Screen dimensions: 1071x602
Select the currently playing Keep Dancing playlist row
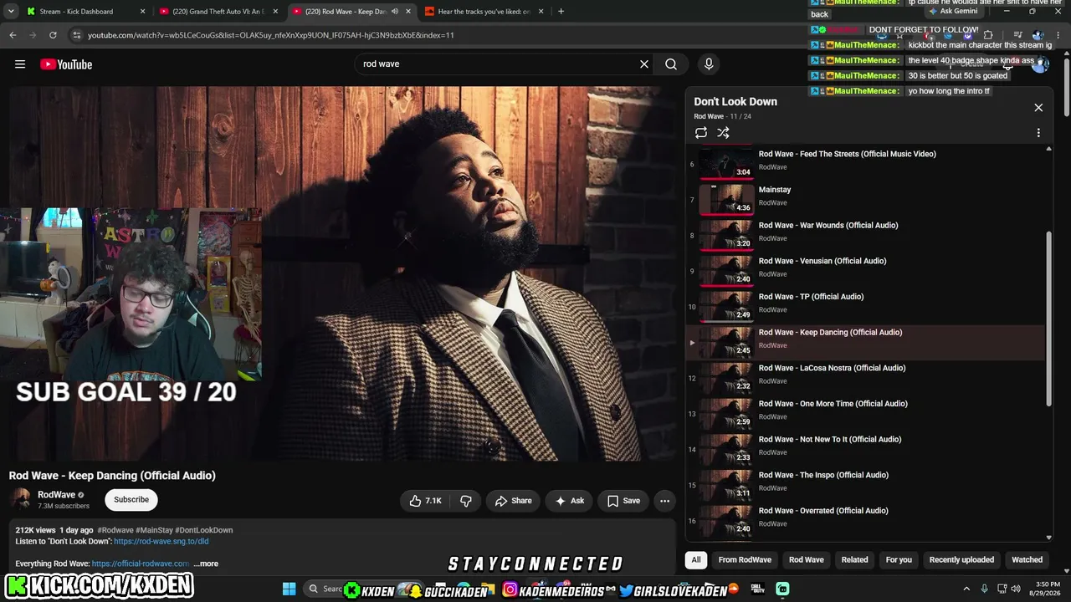[x=866, y=343]
